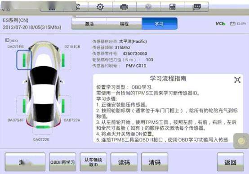Click the help icon in toolbar

click(148, 7)
